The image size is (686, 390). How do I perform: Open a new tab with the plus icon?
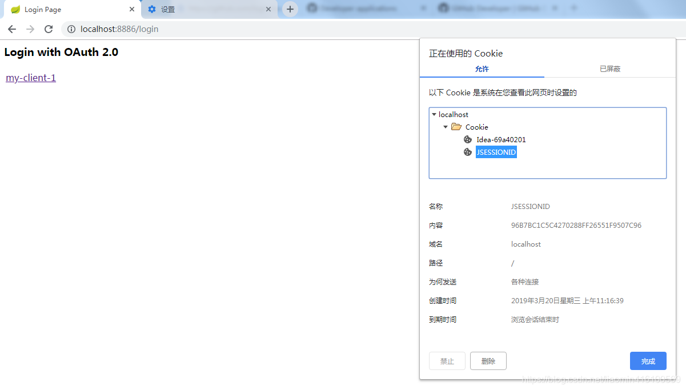tap(290, 9)
